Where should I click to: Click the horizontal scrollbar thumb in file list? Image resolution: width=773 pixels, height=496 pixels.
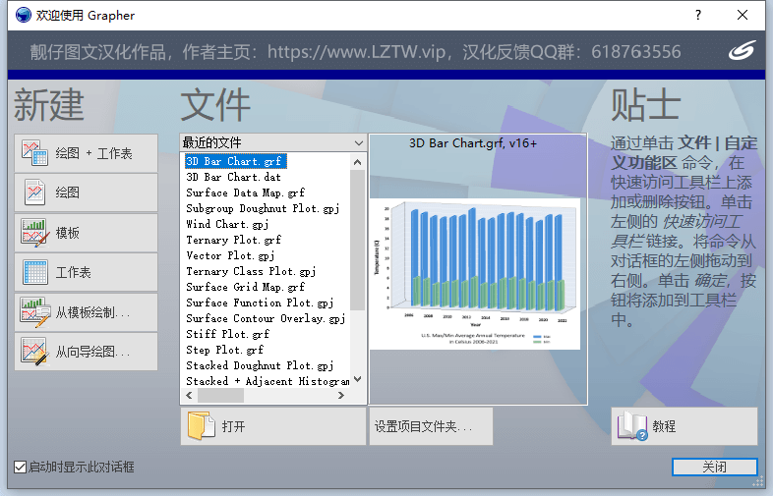[221, 395]
